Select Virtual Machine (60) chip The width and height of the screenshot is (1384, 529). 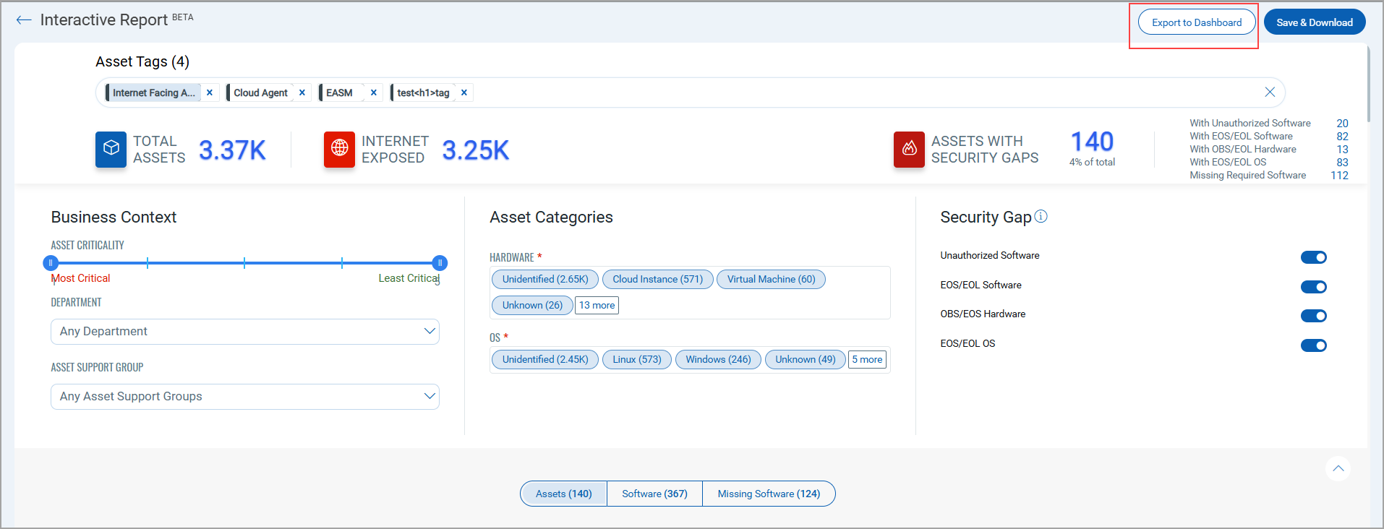click(771, 279)
